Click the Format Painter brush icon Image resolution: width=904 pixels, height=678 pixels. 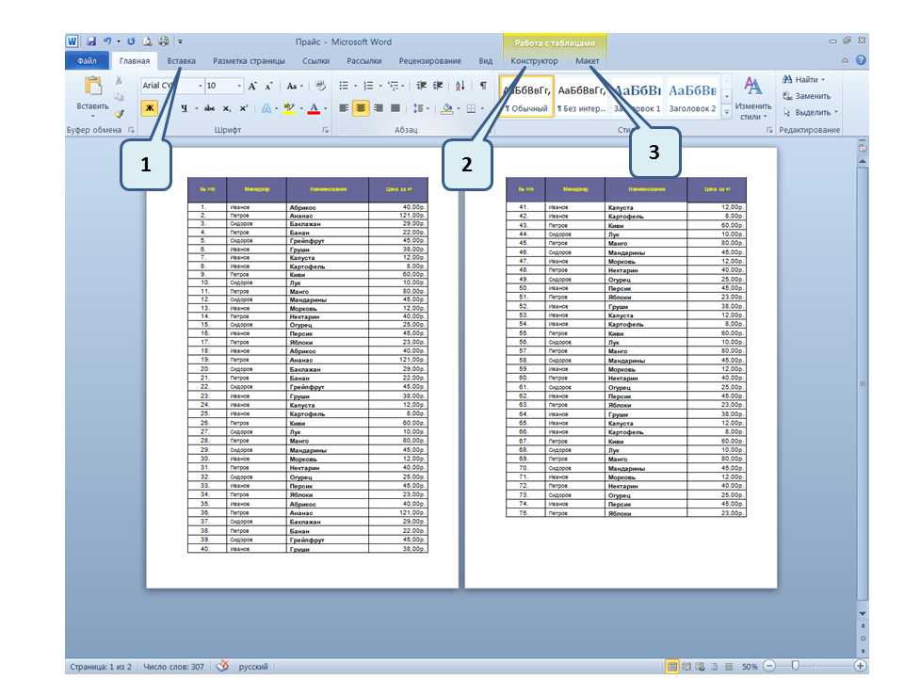click(120, 112)
